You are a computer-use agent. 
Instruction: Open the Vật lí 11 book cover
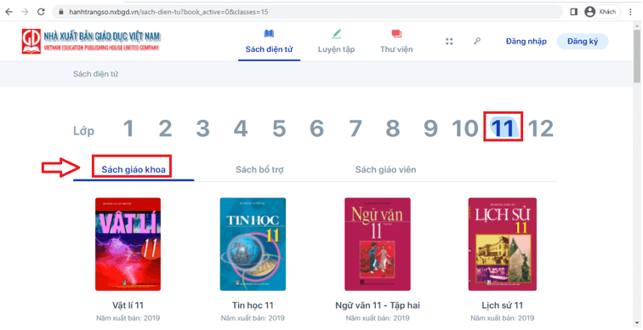click(128, 244)
